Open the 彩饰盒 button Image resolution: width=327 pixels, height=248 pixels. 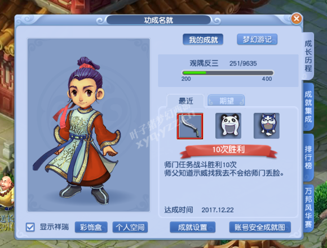[x=91, y=227]
